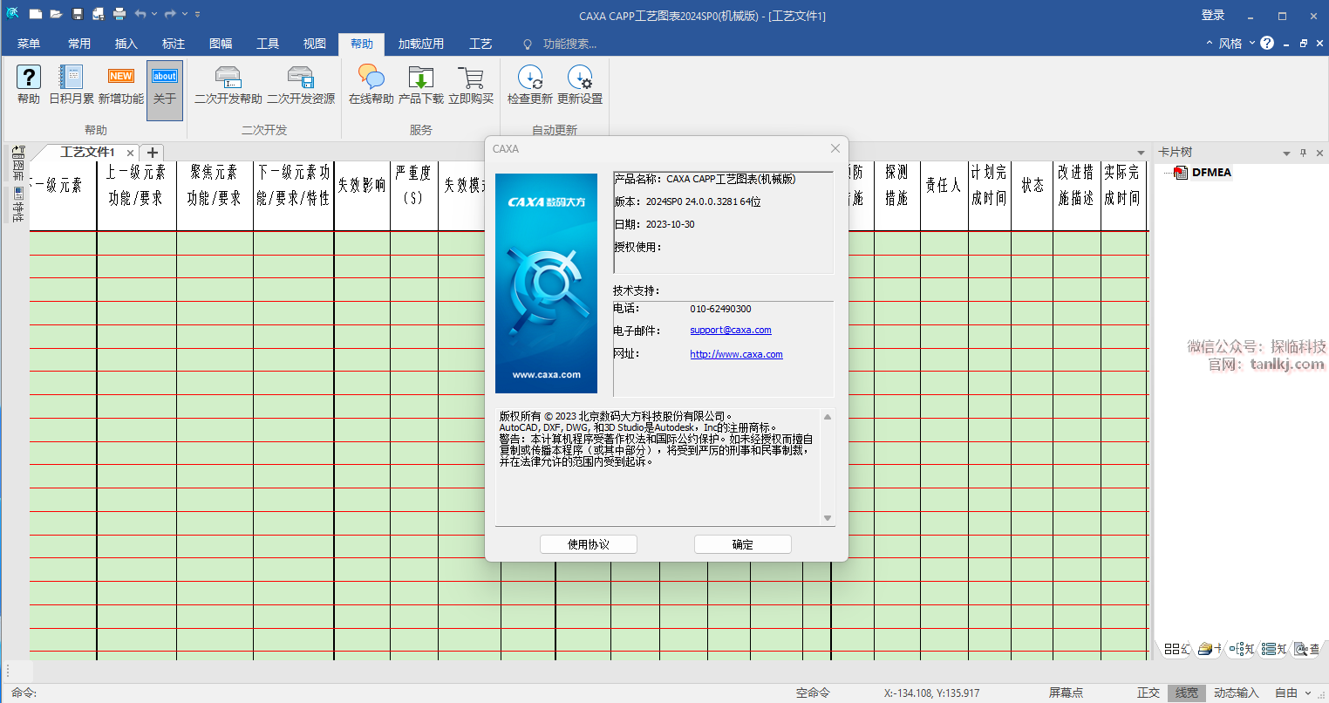The height and width of the screenshot is (703, 1329).
Task: Open the 卡片树 panel options dropdown arrow
Action: click(1286, 154)
